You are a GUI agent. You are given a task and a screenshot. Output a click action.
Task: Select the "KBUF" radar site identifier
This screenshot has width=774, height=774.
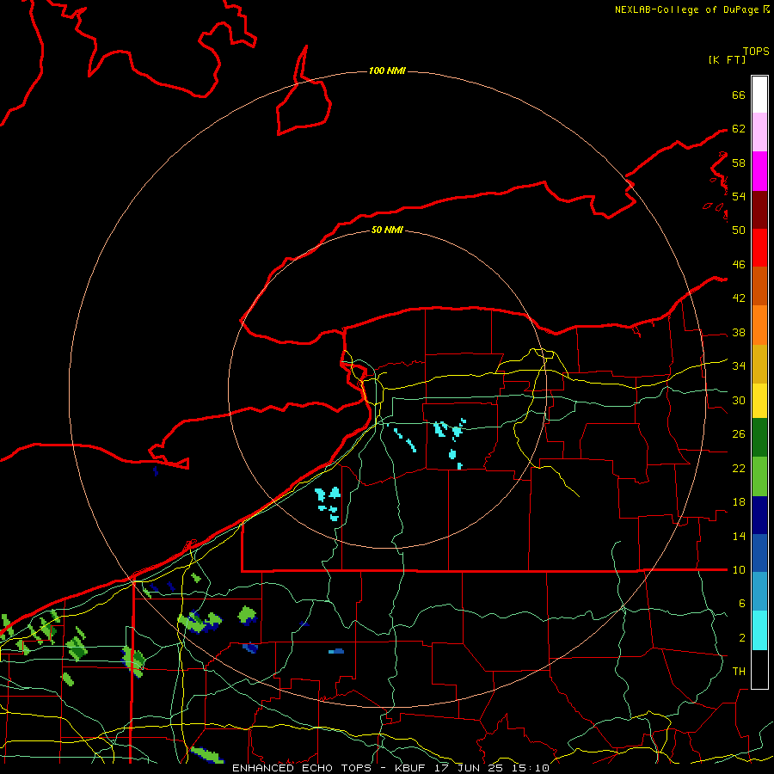(411, 768)
